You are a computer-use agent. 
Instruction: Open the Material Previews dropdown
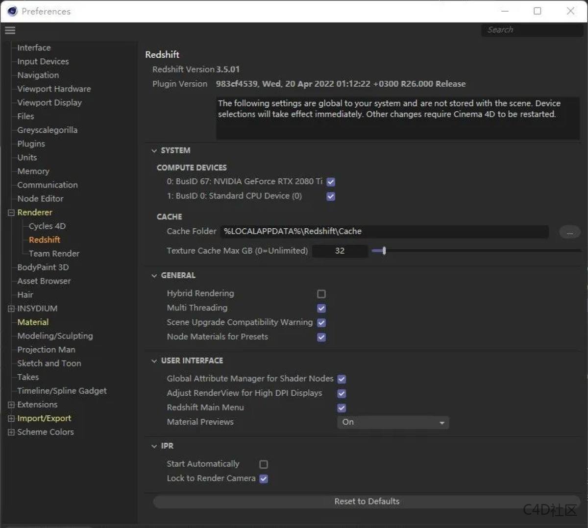pos(392,422)
